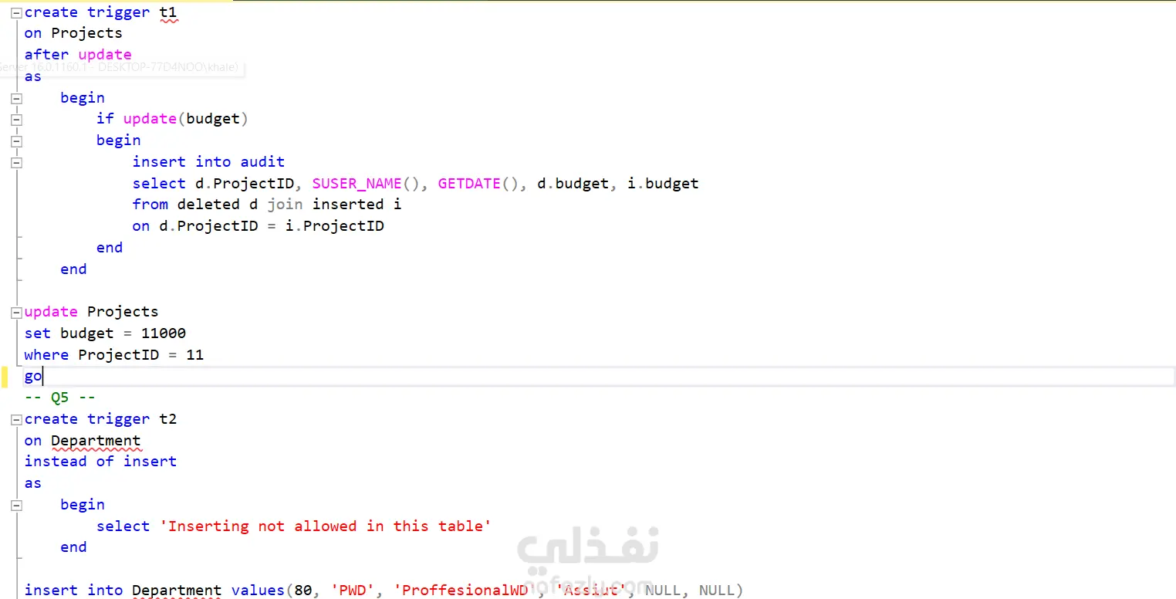
Task: Click the -- Q5 -- comment
Action: tap(60, 398)
